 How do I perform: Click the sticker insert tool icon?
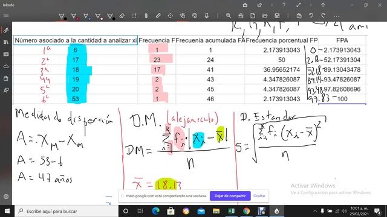pos(195,16)
